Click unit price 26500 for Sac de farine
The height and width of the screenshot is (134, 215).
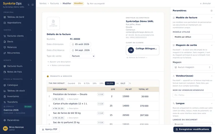126,115
